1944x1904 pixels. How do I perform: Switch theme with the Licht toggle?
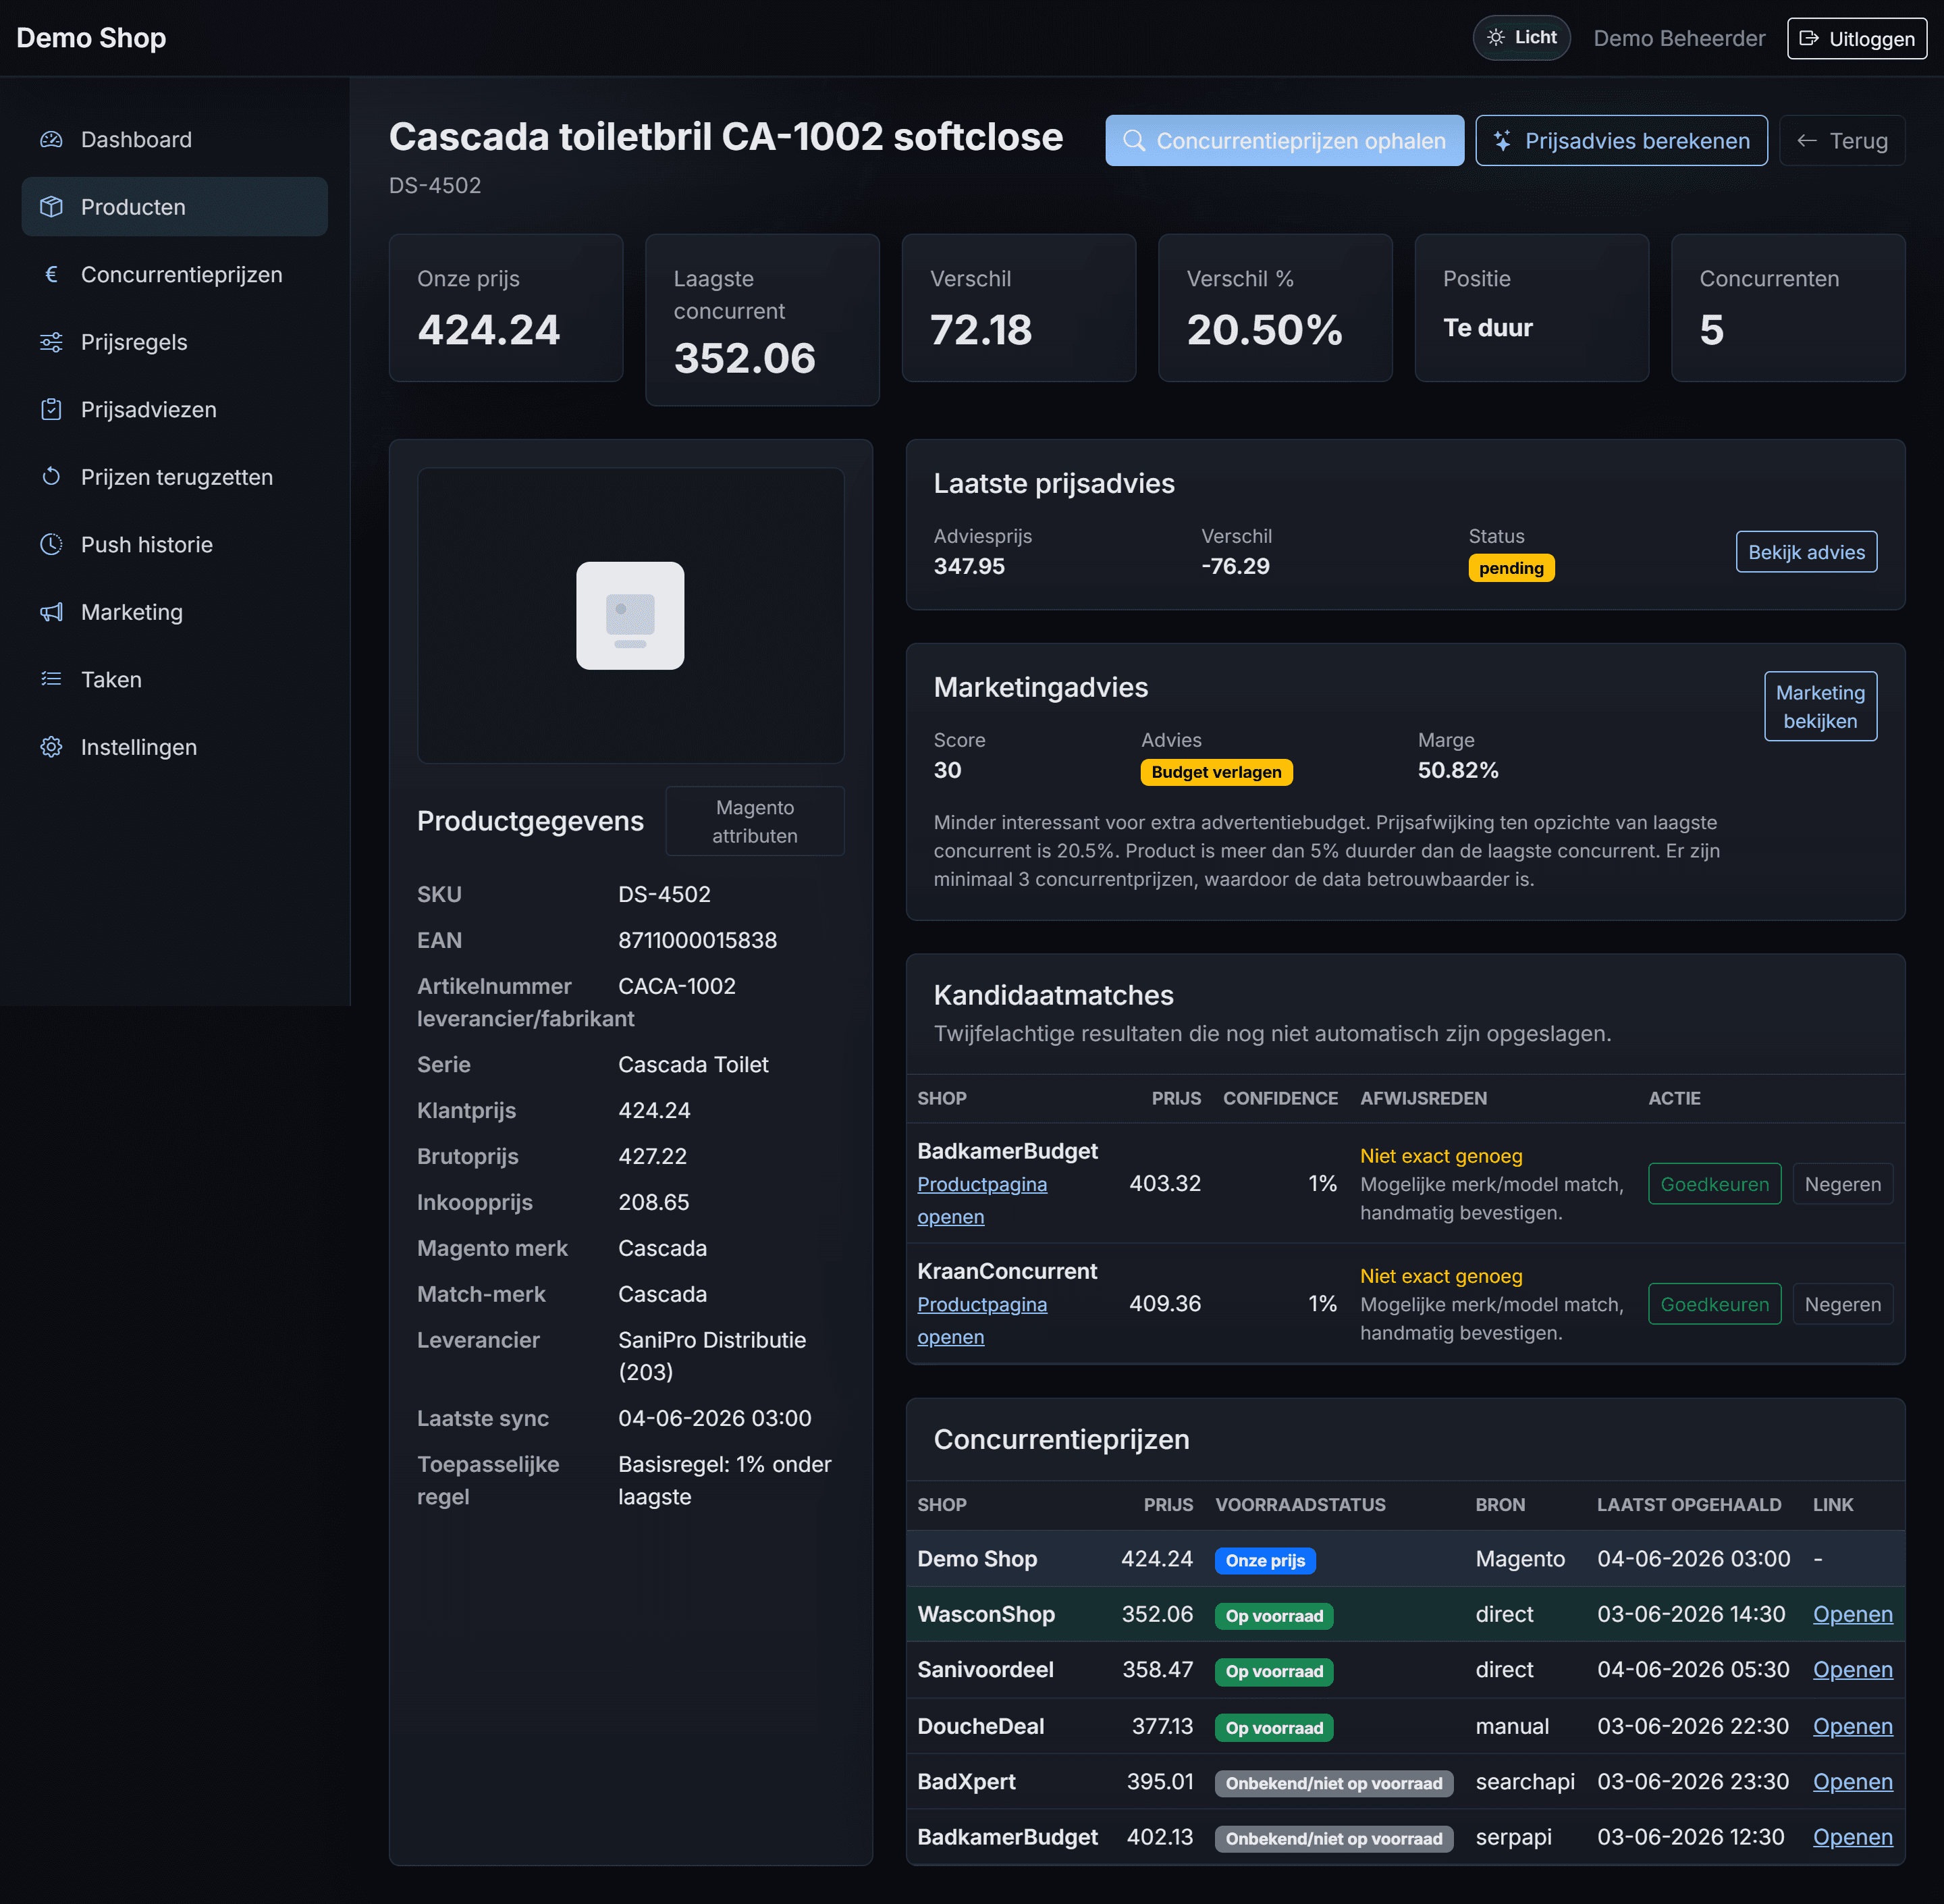pos(1521,38)
